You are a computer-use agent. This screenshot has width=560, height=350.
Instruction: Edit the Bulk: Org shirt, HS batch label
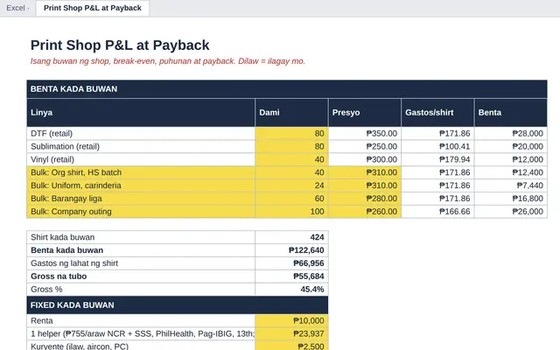pos(141,172)
